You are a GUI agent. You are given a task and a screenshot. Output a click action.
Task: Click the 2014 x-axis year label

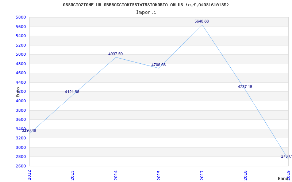[116, 175]
